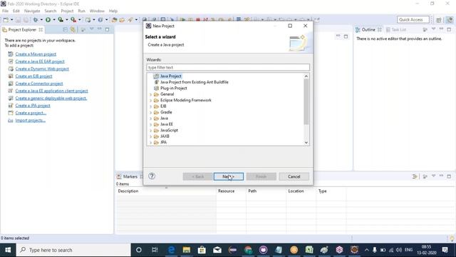Open Cortana circle icon on taskbar
This screenshot has height=257, width=456.
[x=139, y=250]
